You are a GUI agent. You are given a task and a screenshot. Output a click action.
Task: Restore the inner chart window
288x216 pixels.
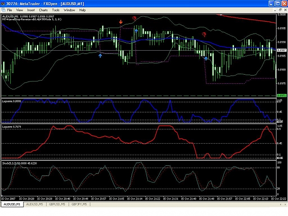coord(280,10)
